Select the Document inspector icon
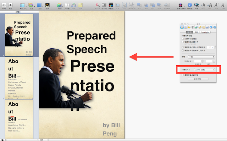 pos(182,27)
